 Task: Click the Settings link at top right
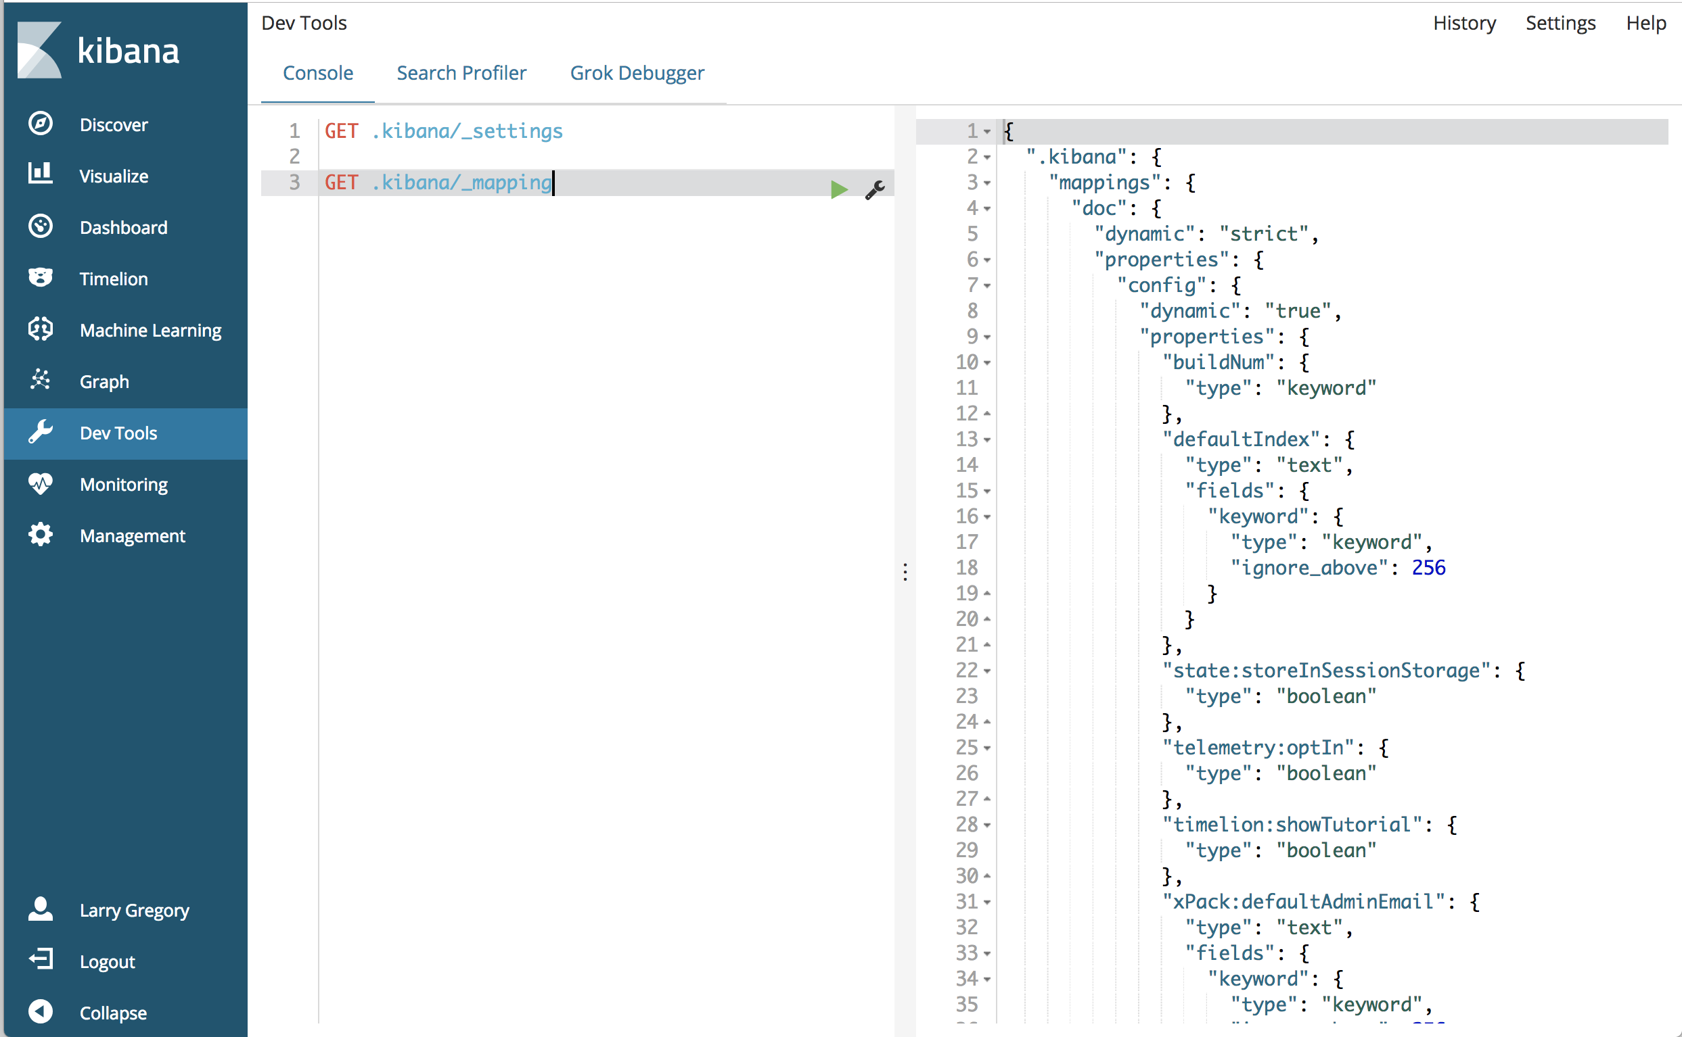tap(1560, 23)
